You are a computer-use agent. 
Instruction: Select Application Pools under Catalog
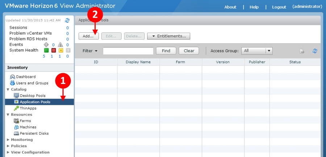coord(39,102)
